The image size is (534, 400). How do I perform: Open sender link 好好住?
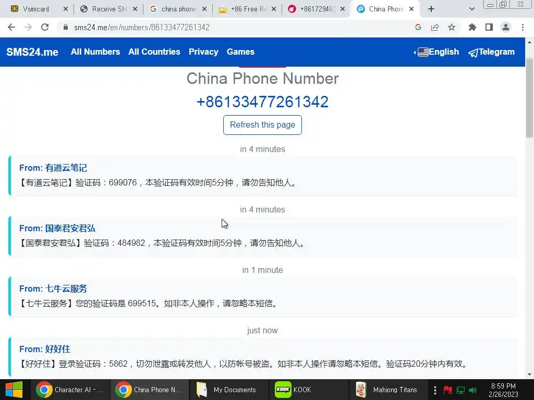[57, 349]
